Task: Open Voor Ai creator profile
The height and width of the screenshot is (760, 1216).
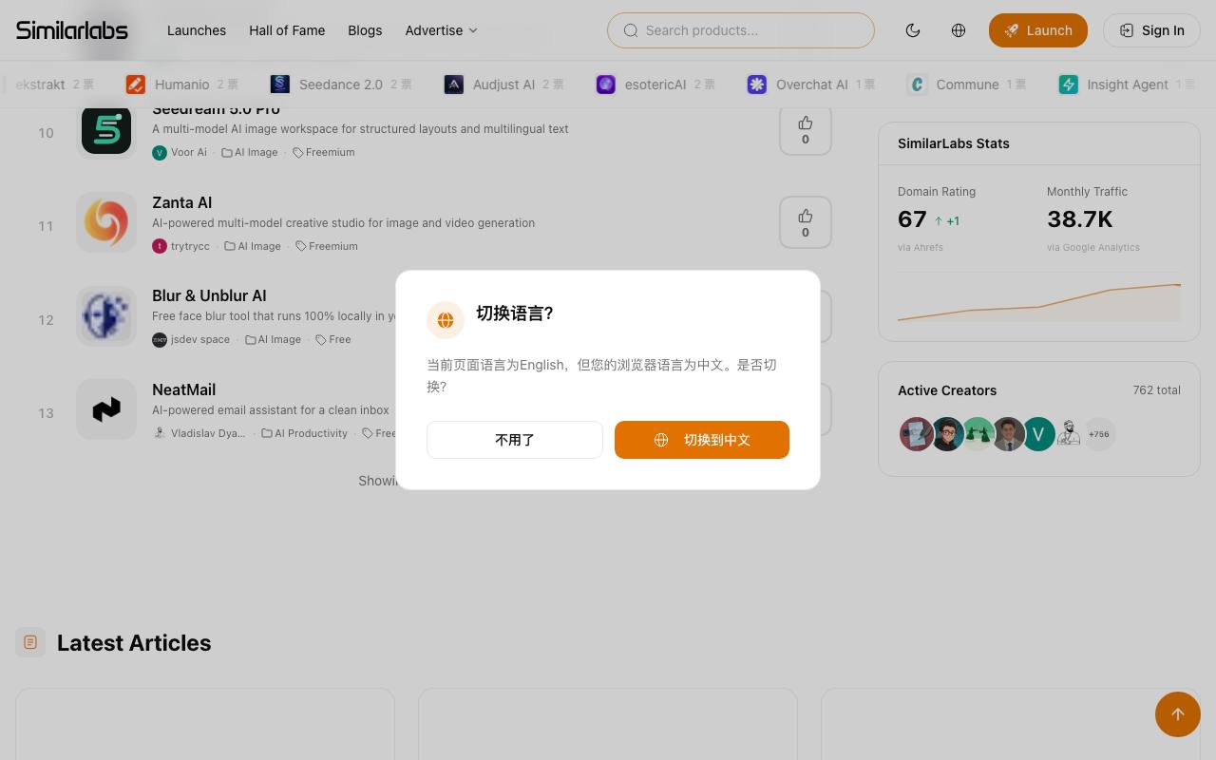Action: tap(180, 152)
